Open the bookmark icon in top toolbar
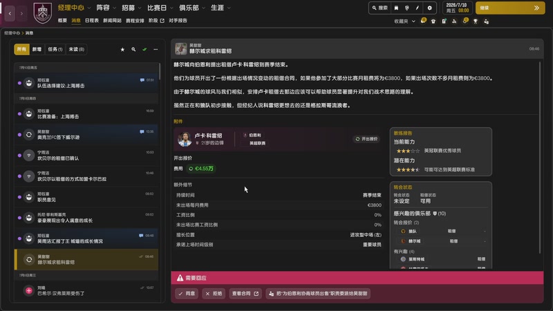Viewport: 553px width, 311px height. (396, 8)
